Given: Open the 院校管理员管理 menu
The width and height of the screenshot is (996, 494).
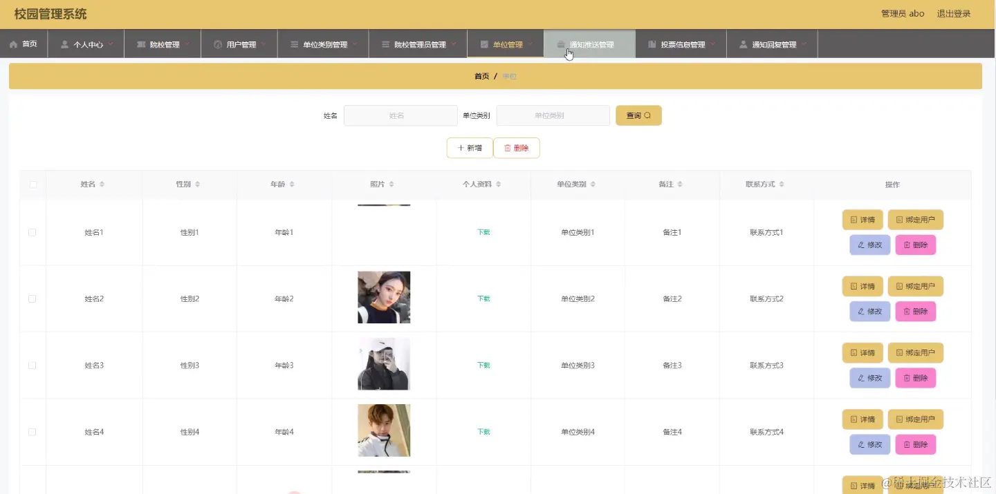Looking at the screenshot, I should (x=418, y=44).
